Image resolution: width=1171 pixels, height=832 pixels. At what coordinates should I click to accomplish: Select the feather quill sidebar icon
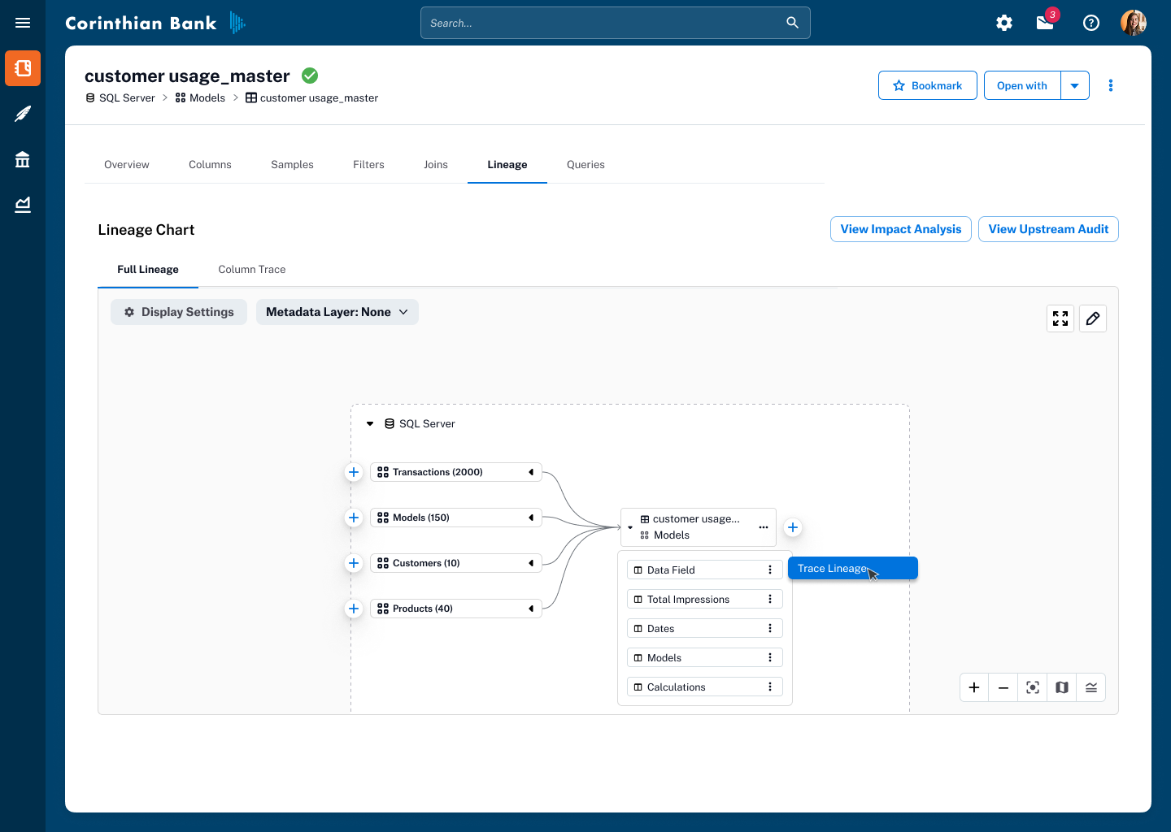coord(23,114)
